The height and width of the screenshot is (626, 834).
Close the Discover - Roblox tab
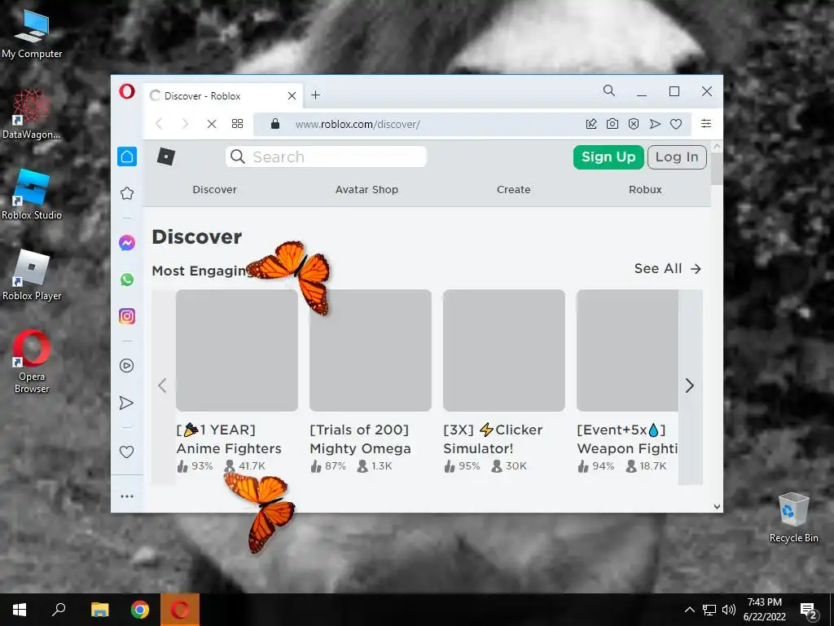(x=292, y=96)
